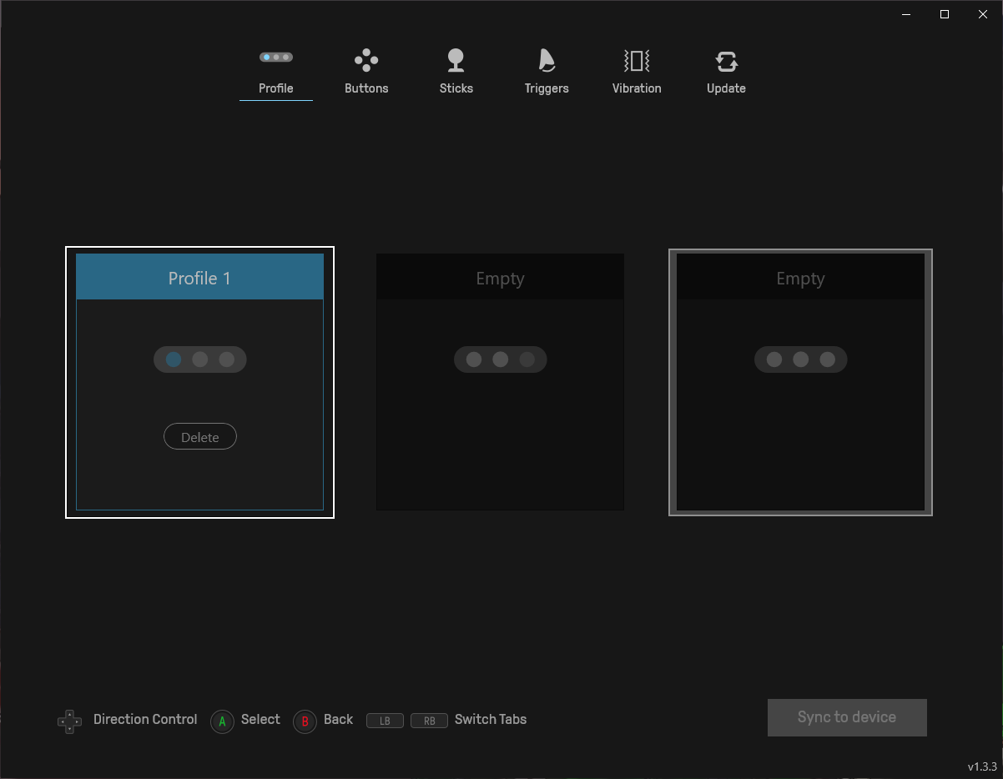Screen dimensions: 1003x779
Task: Open the Buttons tab icon
Action: coord(366,60)
